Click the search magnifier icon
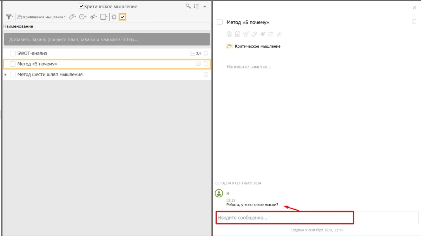 coord(189,6)
